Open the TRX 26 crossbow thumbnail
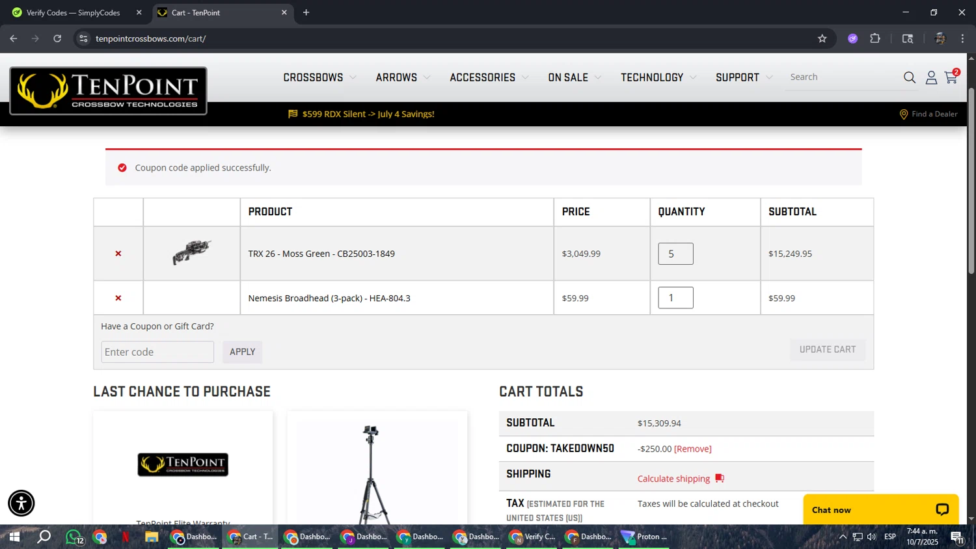 [x=191, y=252]
